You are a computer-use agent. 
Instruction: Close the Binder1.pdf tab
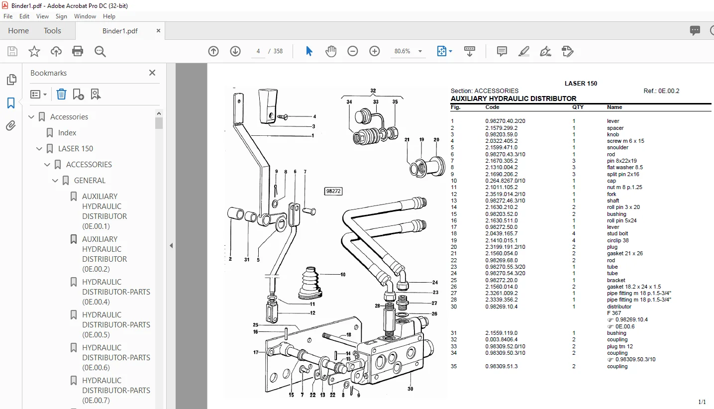click(158, 31)
